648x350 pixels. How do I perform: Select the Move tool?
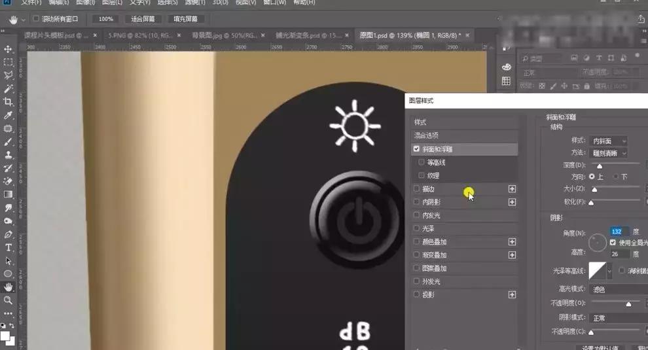click(x=8, y=49)
